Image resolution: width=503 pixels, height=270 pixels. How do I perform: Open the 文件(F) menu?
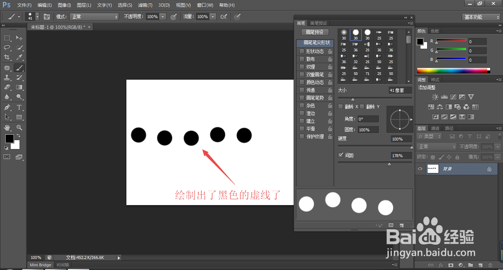[x=24, y=5]
